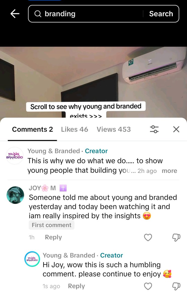Open Young & Branded avatar on top comment

tap(15, 156)
